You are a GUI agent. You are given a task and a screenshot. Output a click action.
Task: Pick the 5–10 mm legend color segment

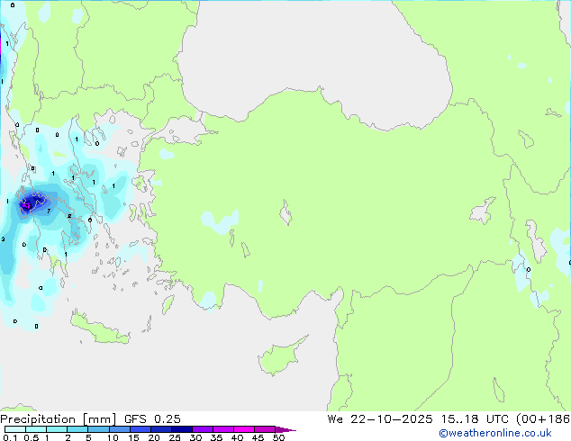[x=98, y=429]
